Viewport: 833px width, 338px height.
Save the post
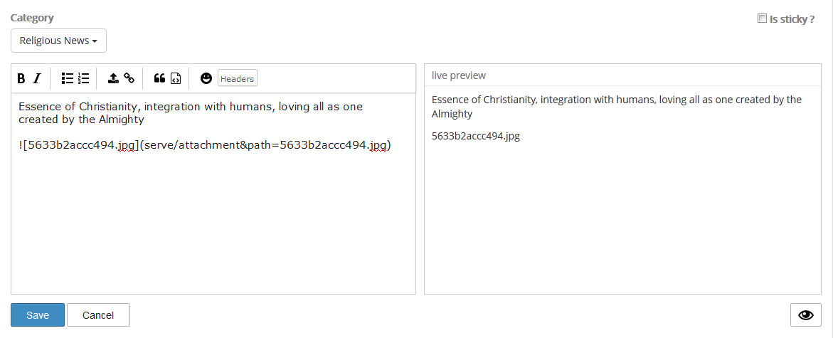[x=38, y=315]
